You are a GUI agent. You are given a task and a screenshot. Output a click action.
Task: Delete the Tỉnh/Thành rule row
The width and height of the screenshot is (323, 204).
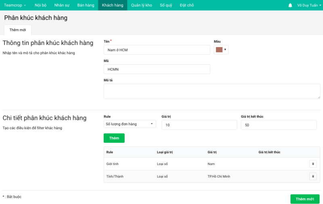(x=313, y=176)
